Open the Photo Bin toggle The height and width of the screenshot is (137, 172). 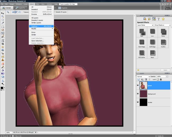4,136
